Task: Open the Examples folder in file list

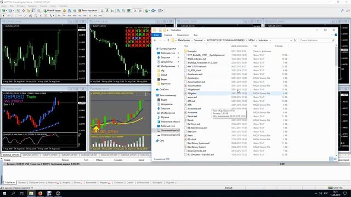Action: point(192,51)
